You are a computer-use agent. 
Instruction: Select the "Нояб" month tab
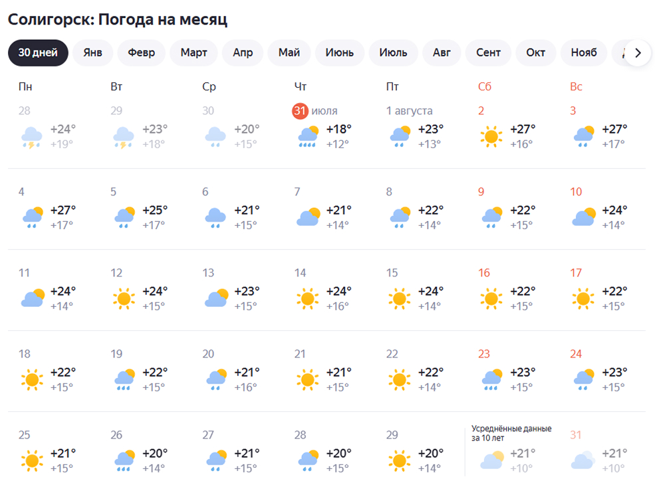click(584, 53)
